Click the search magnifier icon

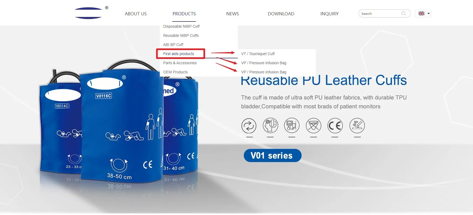(403, 13)
